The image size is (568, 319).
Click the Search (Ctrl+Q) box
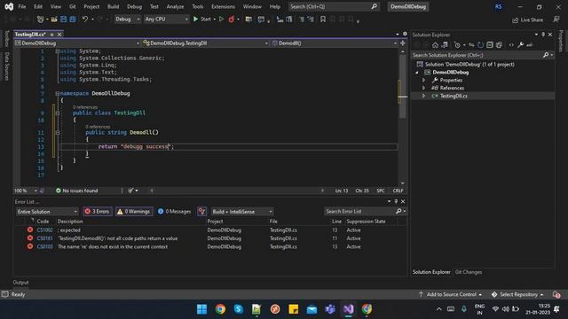point(334,6)
